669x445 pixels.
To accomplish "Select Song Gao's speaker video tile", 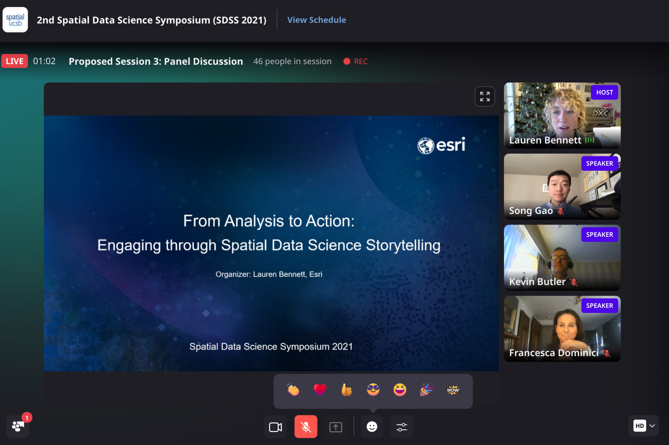I will [562, 186].
